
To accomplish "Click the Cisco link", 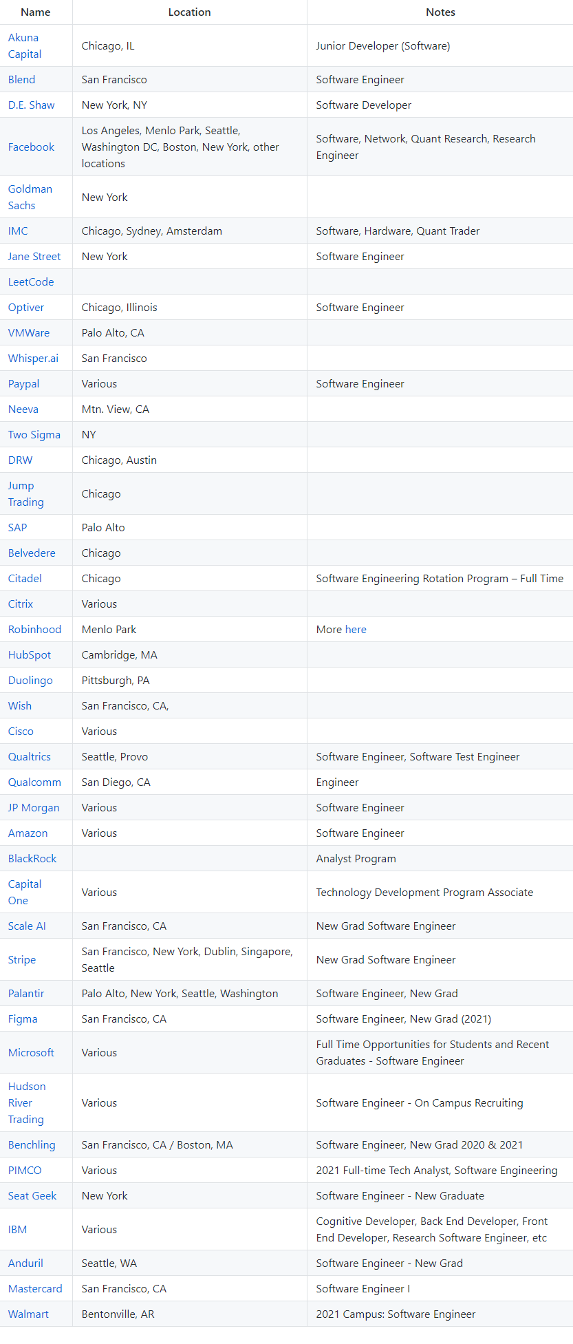I will pos(21,732).
